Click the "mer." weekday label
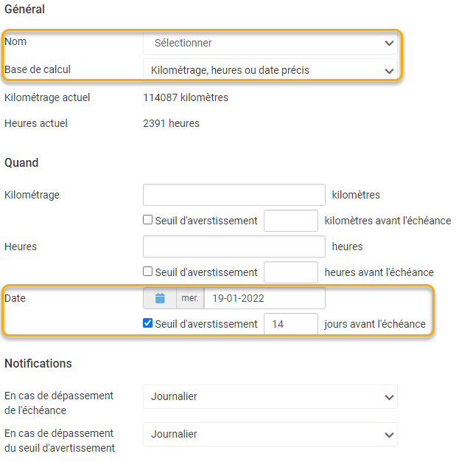Image resolution: width=456 pixels, height=462 pixels. click(190, 298)
